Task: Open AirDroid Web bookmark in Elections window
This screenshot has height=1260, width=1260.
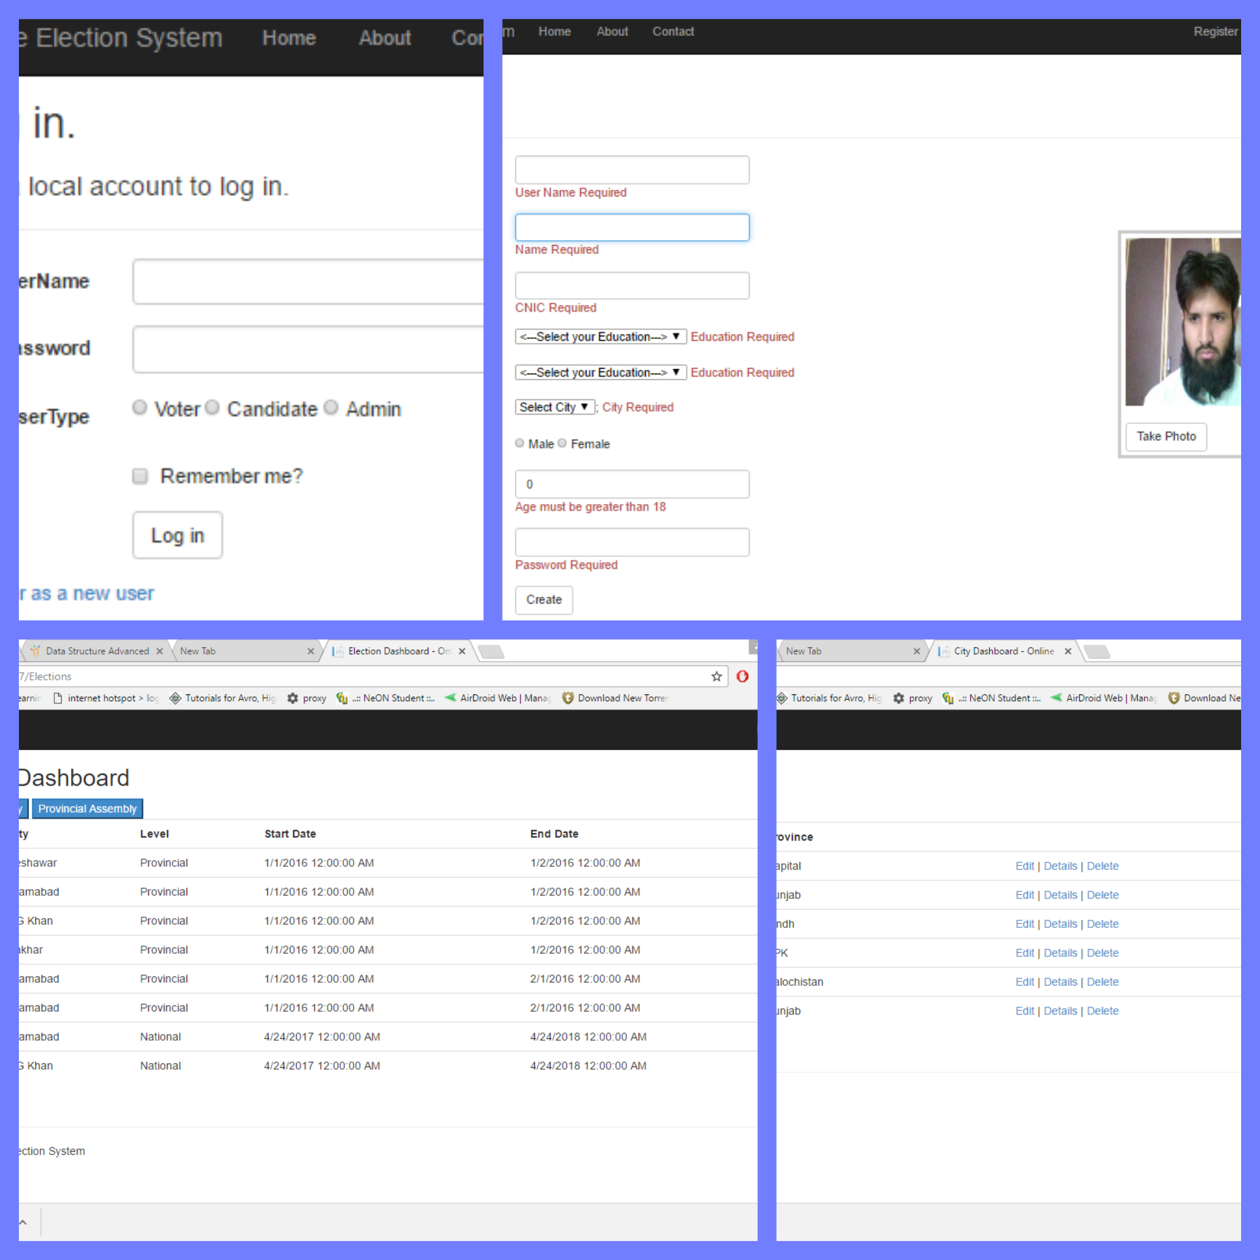Action: 498,698
